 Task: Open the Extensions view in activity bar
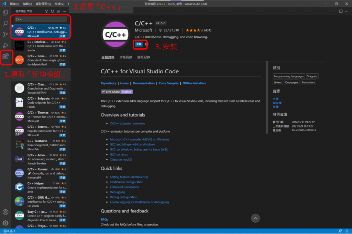5,57
